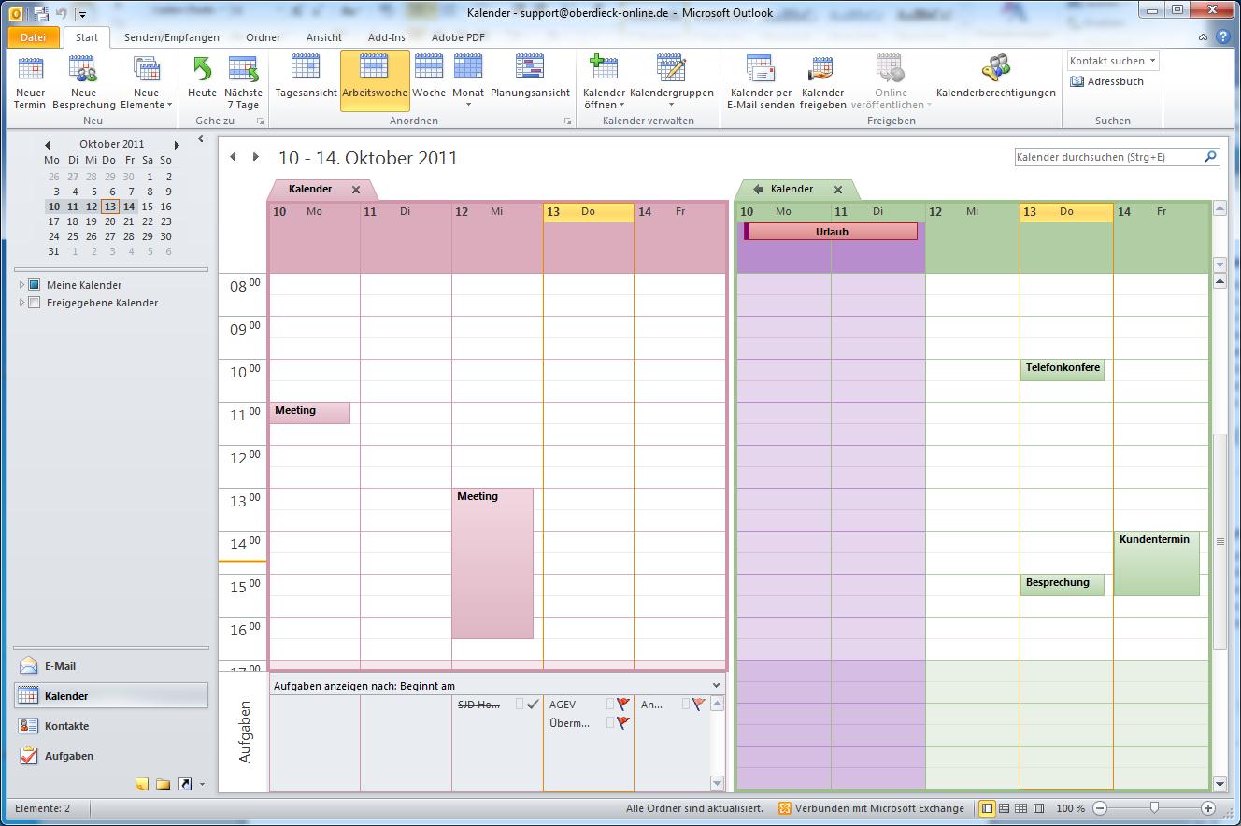
Task: Open Folder list icon at navigation pane bottom
Action: tap(164, 784)
